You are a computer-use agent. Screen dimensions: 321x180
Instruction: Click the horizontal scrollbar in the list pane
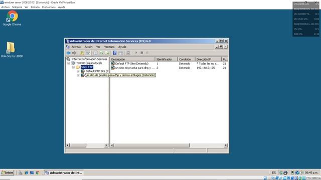click(151, 145)
